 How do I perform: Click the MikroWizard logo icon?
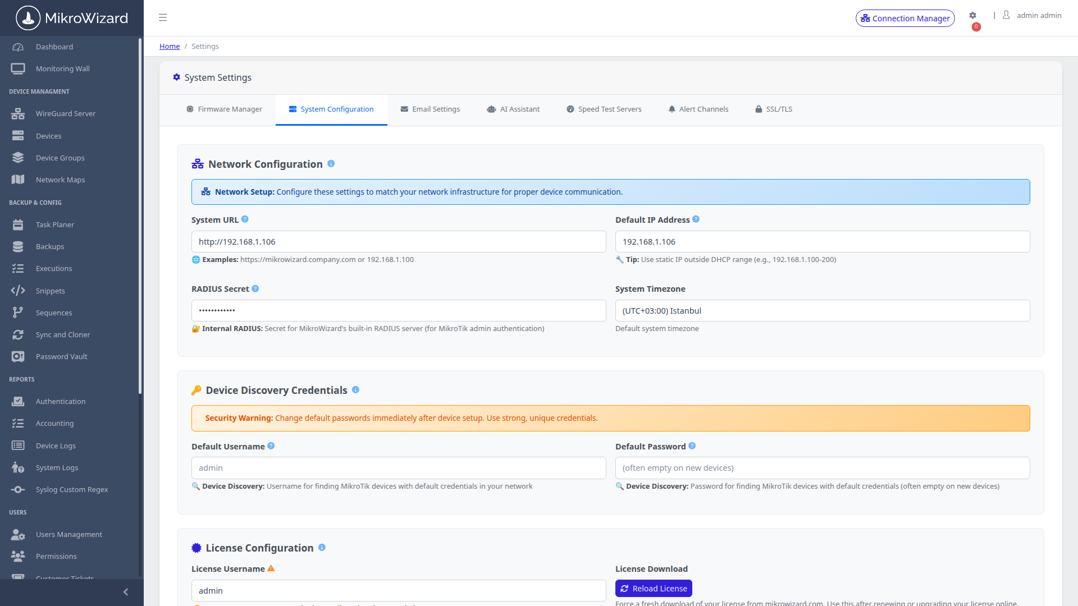coord(28,18)
